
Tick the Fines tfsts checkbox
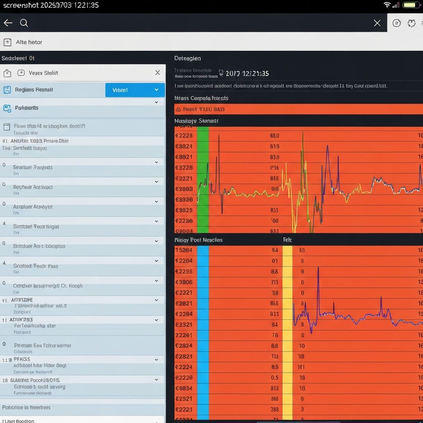click(6, 127)
